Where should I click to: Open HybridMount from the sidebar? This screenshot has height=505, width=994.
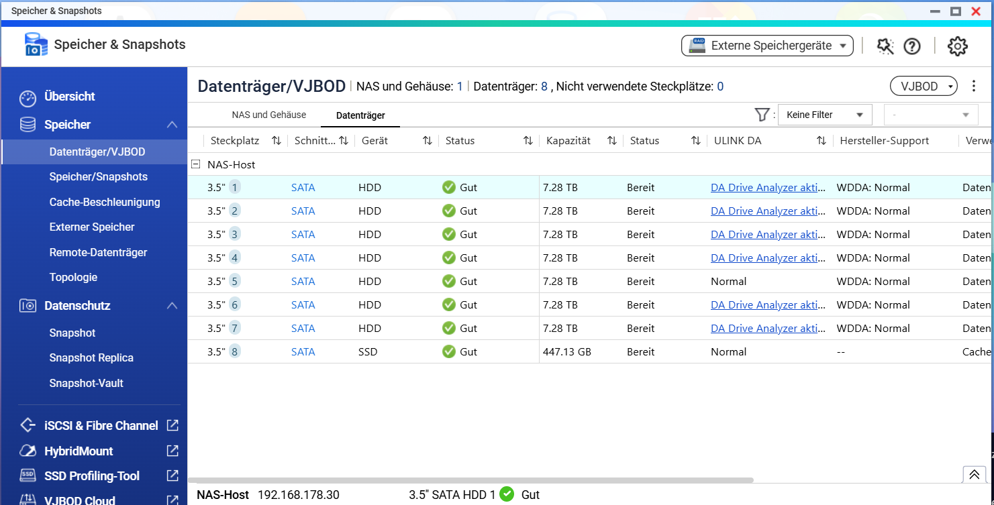(79, 451)
